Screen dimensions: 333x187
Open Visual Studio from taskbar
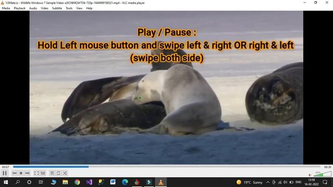(89, 182)
